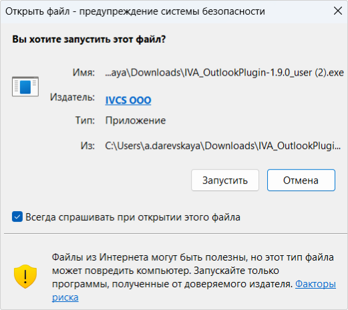Click the 'Файлы из Интернета' warning paragraph
The width and height of the screenshot is (348, 310).
(194, 277)
